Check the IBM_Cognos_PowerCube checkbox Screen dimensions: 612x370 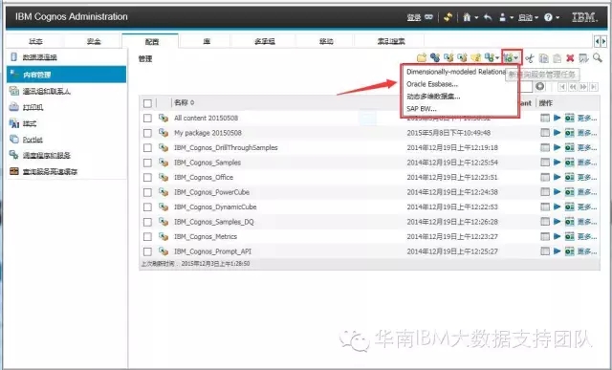(x=147, y=192)
